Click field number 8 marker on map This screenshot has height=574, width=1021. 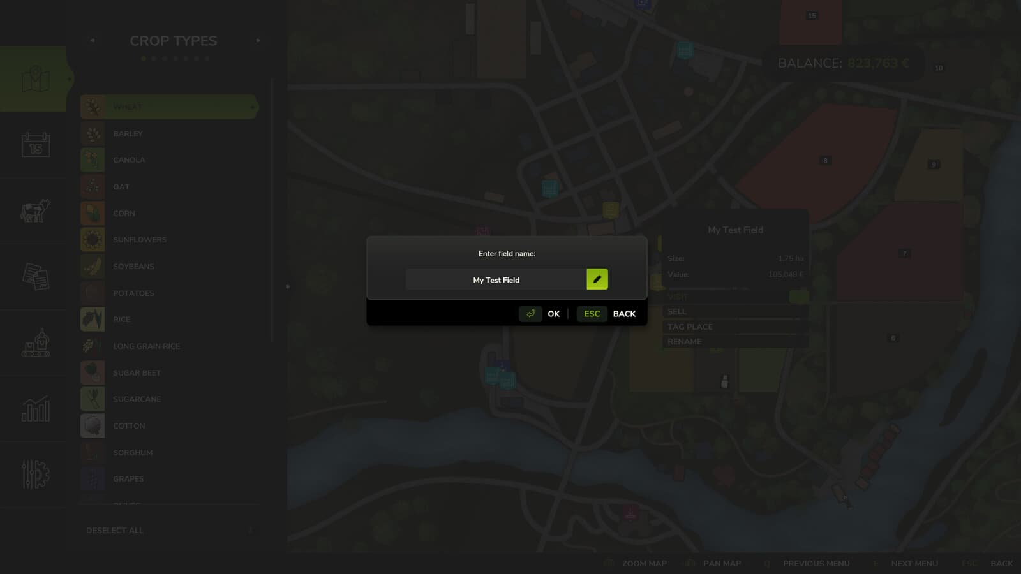point(825,160)
